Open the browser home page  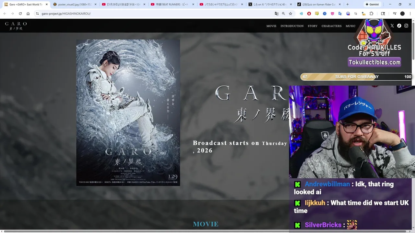[x=28, y=14]
